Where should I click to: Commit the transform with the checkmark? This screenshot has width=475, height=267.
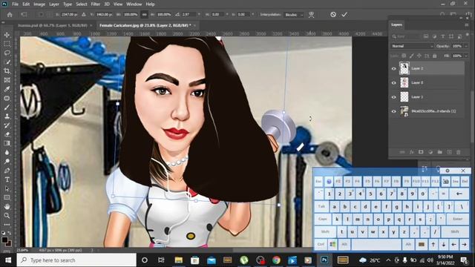pyautogui.click(x=344, y=15)
